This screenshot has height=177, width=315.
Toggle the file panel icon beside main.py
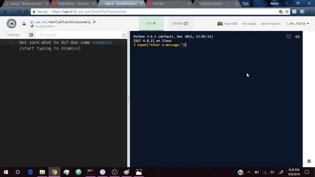[31, 35]
